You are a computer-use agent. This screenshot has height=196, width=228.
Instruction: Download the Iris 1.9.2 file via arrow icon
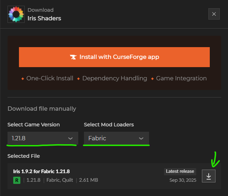209,176
